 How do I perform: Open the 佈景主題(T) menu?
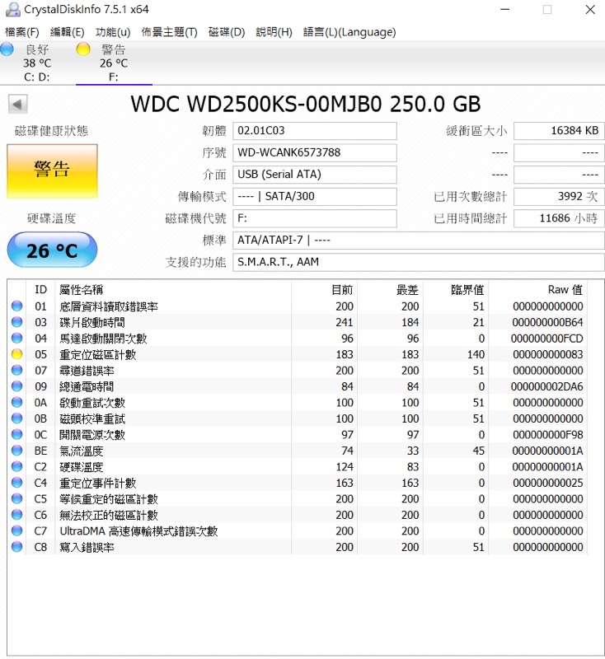(x=169, y=32)
